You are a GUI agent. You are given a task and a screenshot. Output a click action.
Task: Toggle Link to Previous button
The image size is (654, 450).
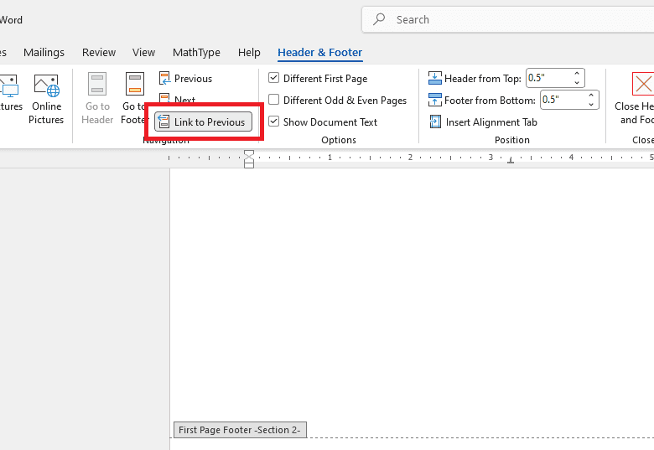tap(203, 122)
